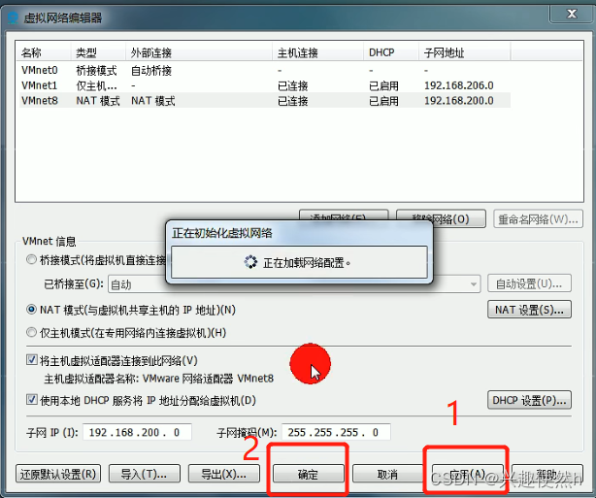Select the VMnet8 row
The width and height of the screenshot is (596, 498).
[265, 101]
